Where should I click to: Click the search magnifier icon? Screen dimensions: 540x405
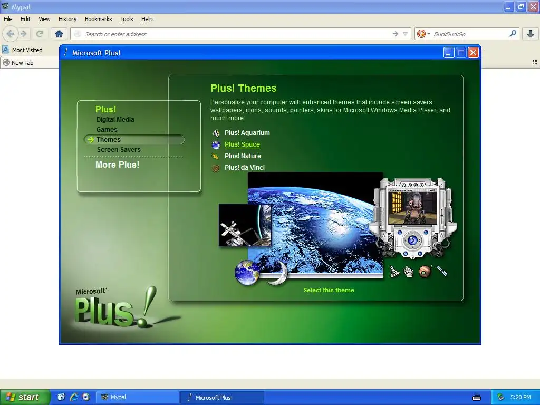[513, 33]
